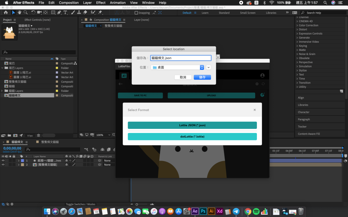The width and height of the screenshot is (348, 217).
Task: Expand layer 2 properties triangle
Action: coord(19,165)
